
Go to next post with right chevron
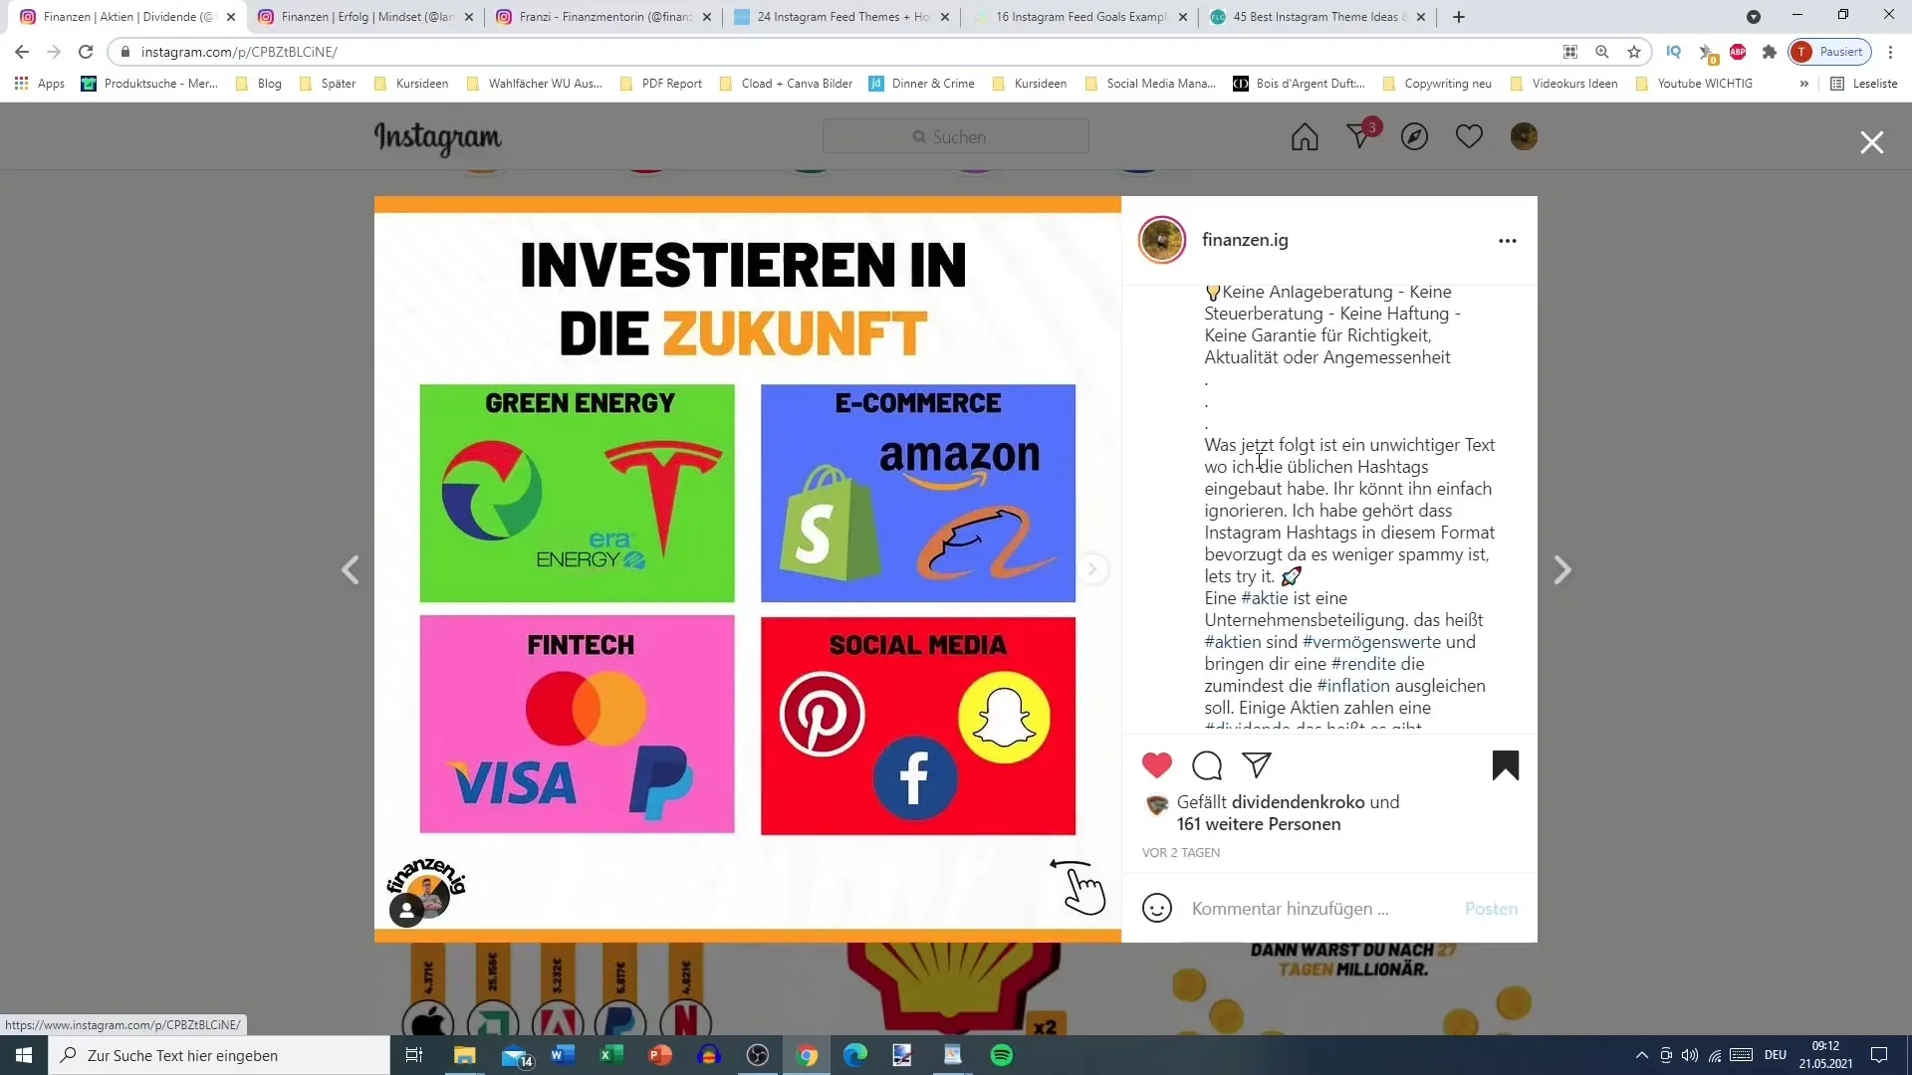pyautogui.click(x=1562, y=569)
